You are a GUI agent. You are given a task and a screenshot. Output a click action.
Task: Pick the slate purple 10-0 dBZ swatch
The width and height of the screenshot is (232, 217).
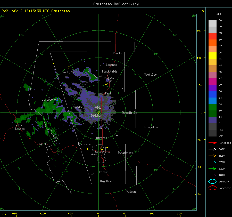pyautogui.click(x=212, y=120)
